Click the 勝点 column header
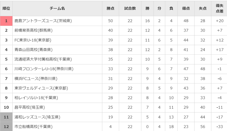Screen dimensions: 227x131 tap(110, 8)
